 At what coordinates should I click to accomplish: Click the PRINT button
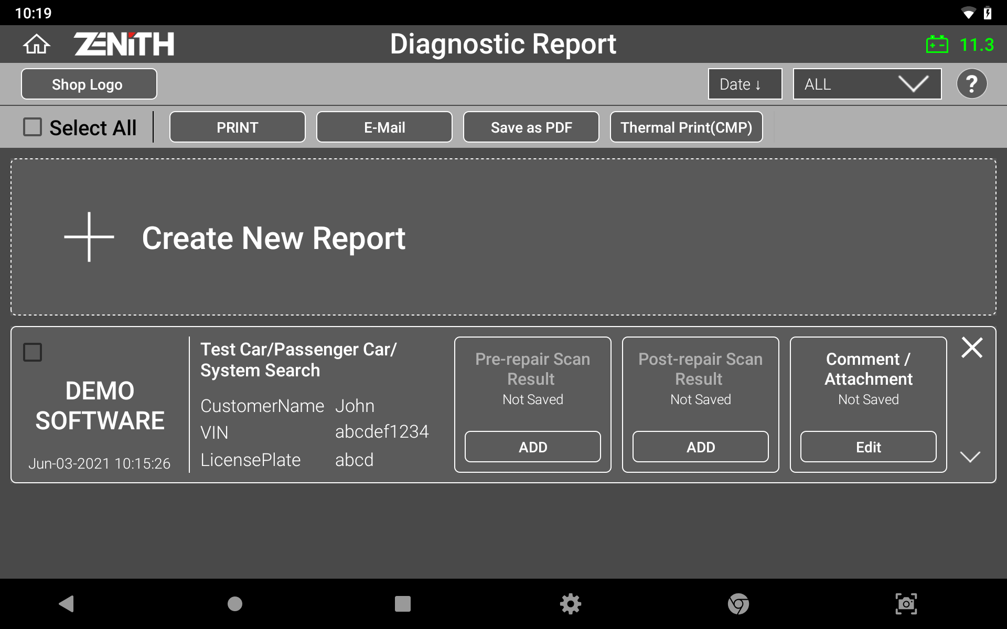237,127
